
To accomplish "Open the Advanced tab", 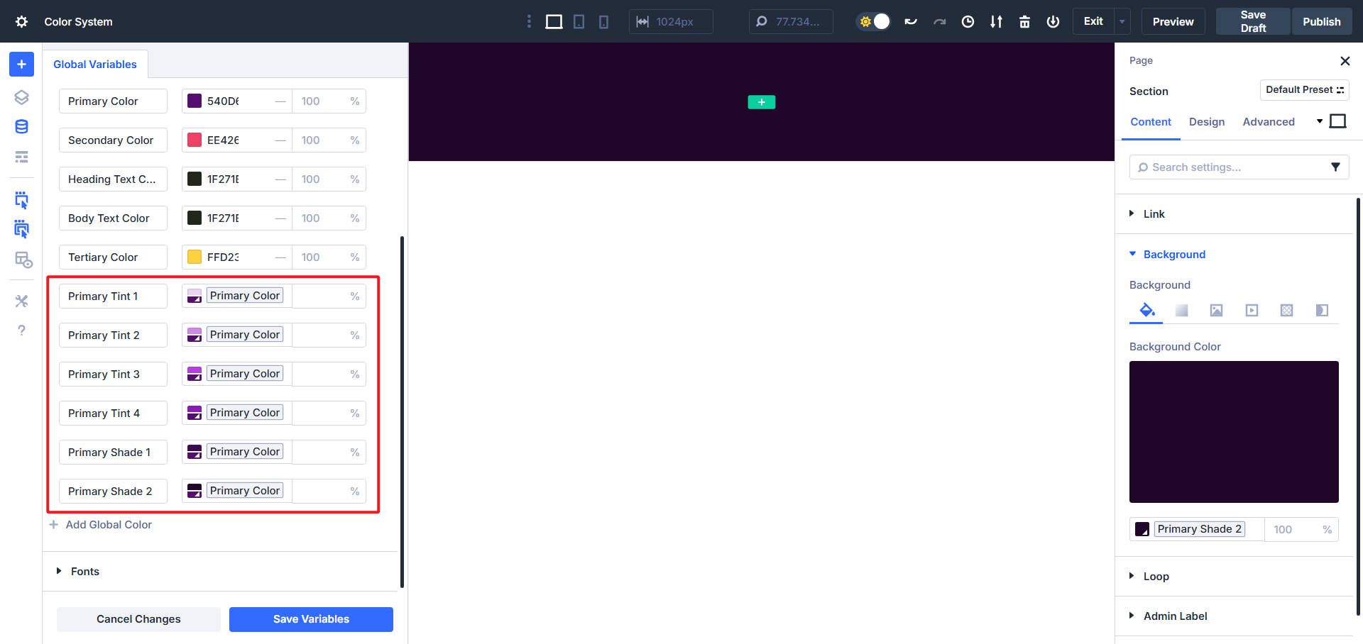I will (1269, 121).
